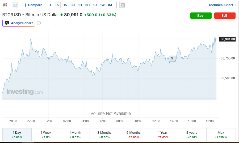Switch to the 1 Week range tab
The width and height of the screenshot is (239, 143).
pos(46,135)
